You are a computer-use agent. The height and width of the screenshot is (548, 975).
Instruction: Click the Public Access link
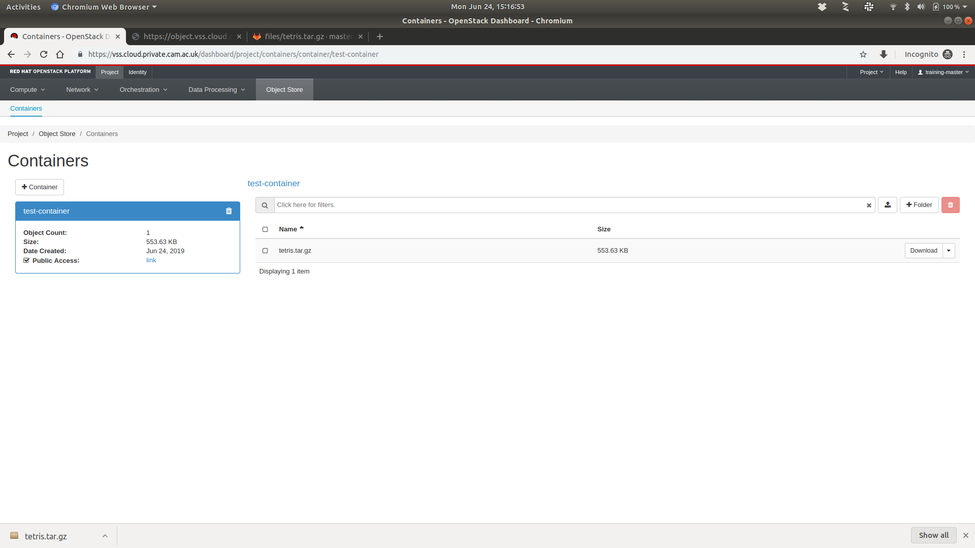tap(151, 260)
